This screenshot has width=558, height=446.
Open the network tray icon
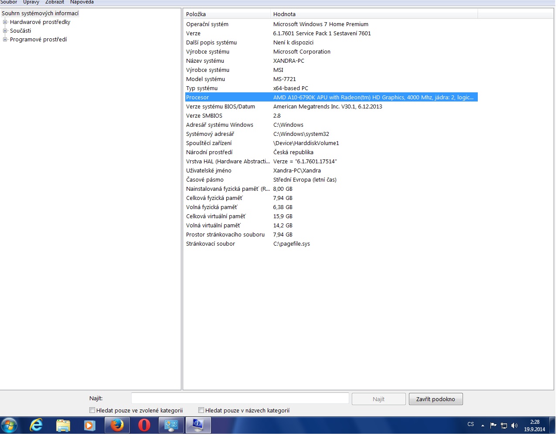[x=504, y=426]
